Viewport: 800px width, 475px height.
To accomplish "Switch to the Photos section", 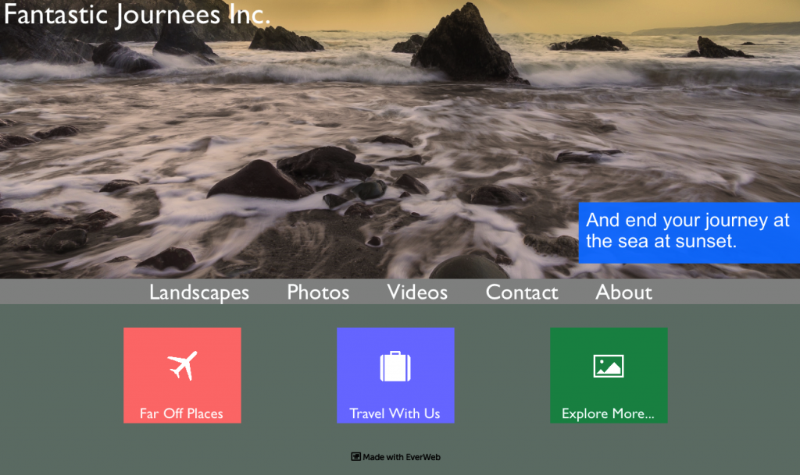I will click(x=317, y=292).
